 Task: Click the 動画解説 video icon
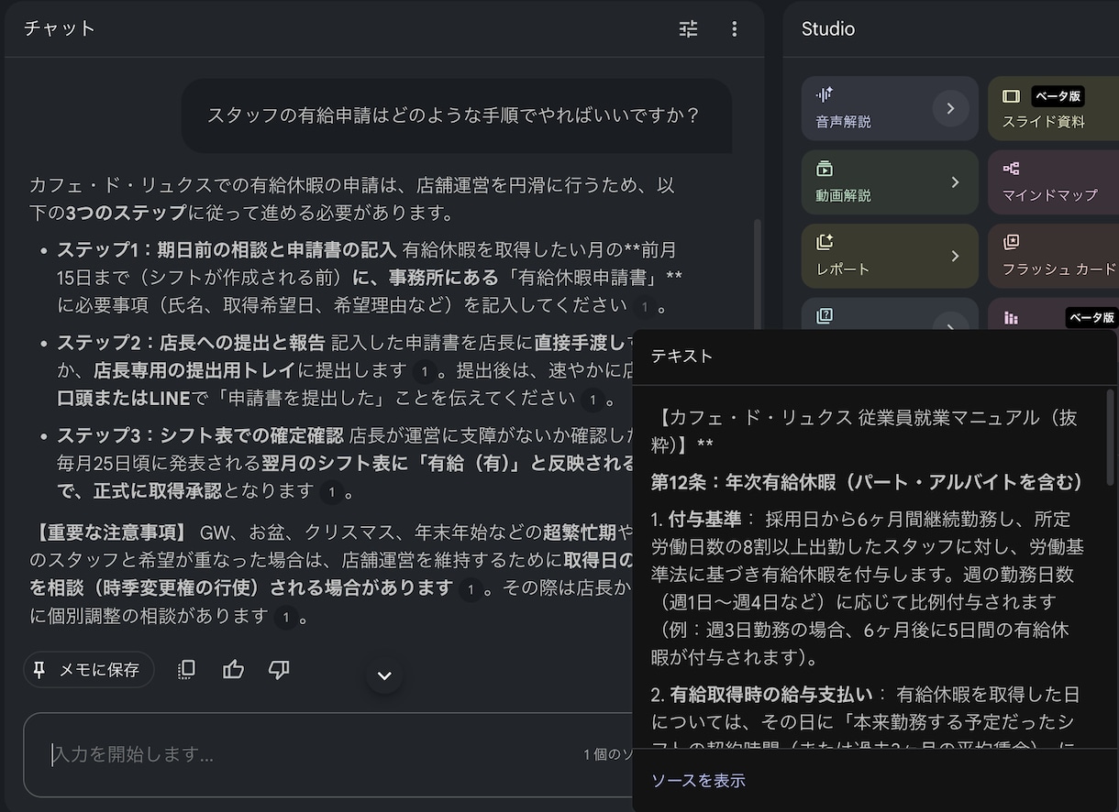tap(824, 169)
